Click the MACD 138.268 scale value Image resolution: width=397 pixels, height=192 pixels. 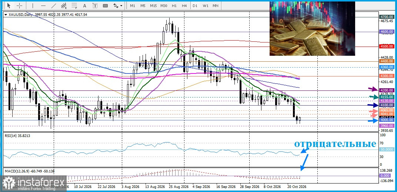click(x=386, y=171)
